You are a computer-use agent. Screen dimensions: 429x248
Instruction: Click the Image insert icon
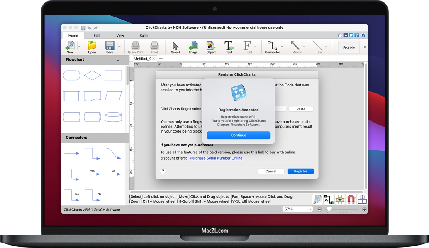pyautogui.click(x=193, y=47)
